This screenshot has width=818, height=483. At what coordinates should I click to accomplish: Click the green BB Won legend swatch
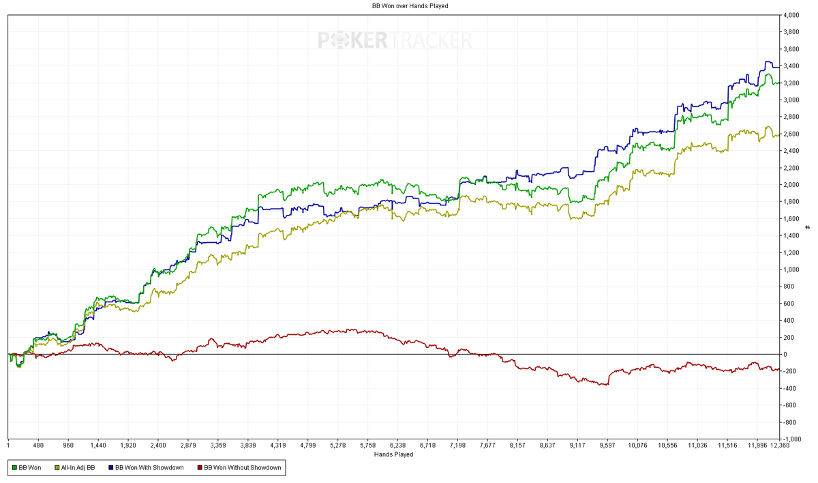(x=14, y=468)
